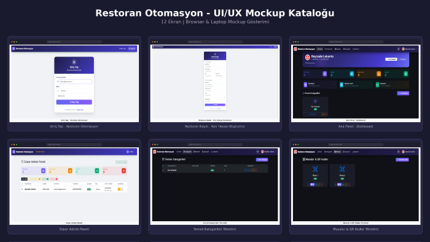Open the user dropdown in the Masalar & QR navbar

pyautogui.click(x=410, y=152)
